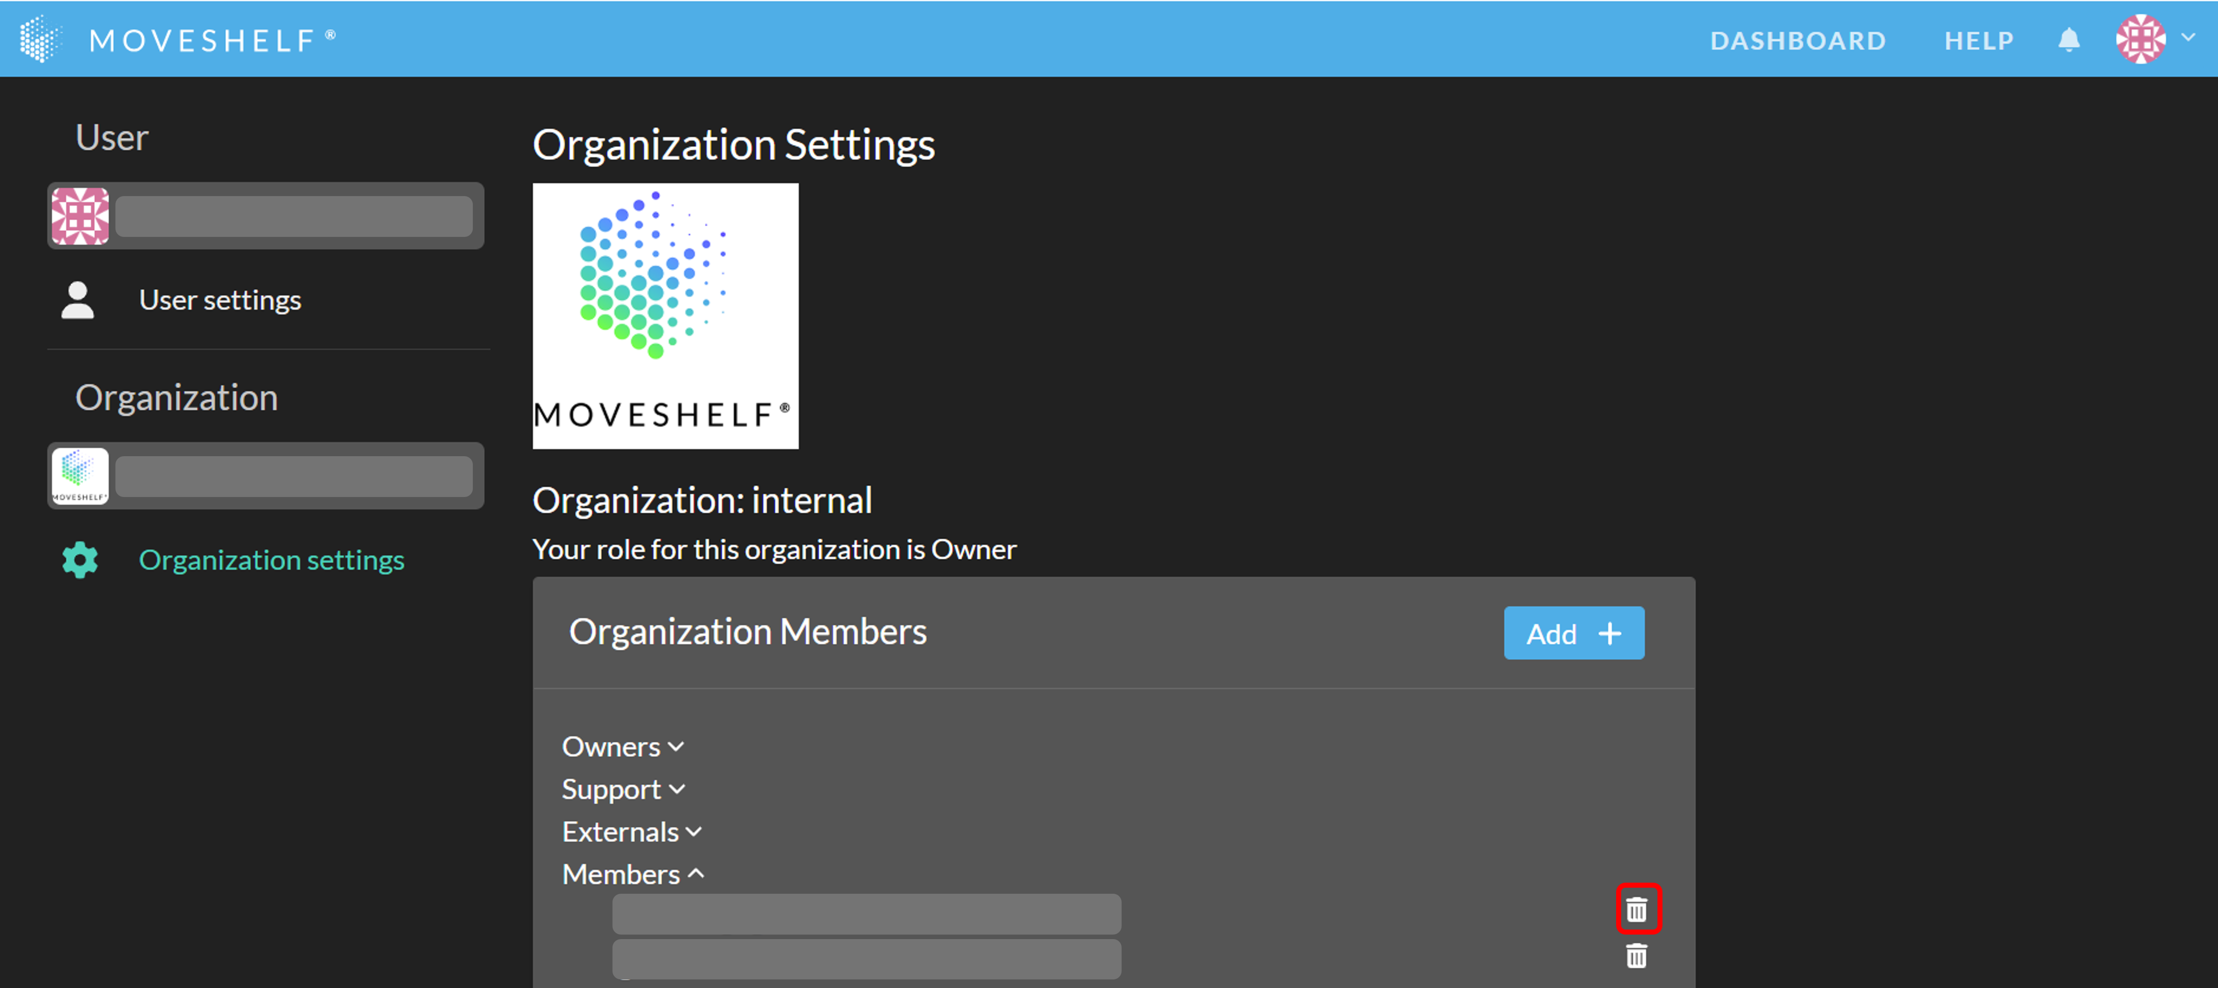Click the sidebar organization logo thumbnail
This screenshot has height=988, width=2218.
point(80,475)
